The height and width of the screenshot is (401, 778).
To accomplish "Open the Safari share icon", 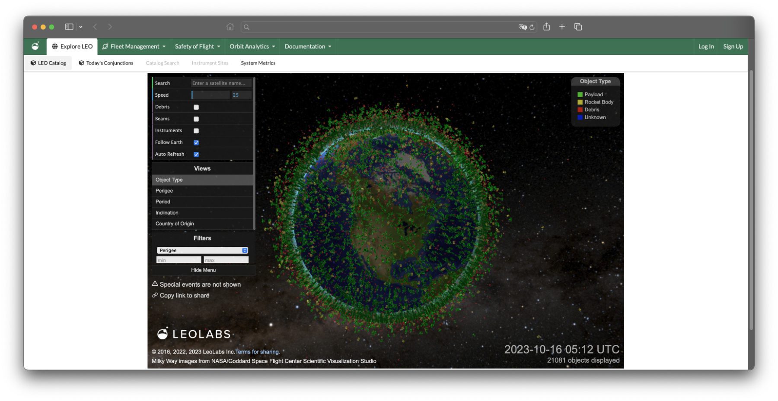I will 546,27.
